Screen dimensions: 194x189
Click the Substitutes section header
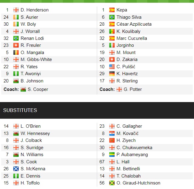(x=20, y=110)
